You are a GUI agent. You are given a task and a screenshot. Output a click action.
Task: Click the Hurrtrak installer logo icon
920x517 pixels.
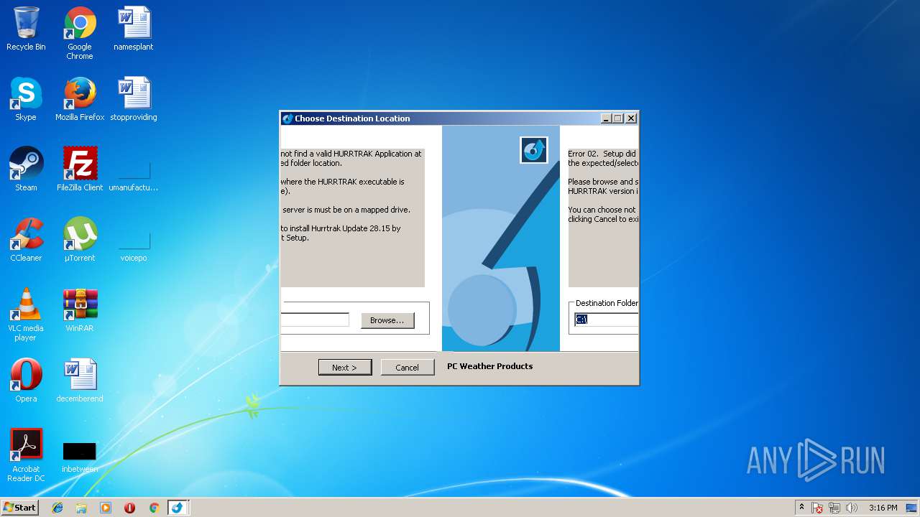click(x=534, y=150)
